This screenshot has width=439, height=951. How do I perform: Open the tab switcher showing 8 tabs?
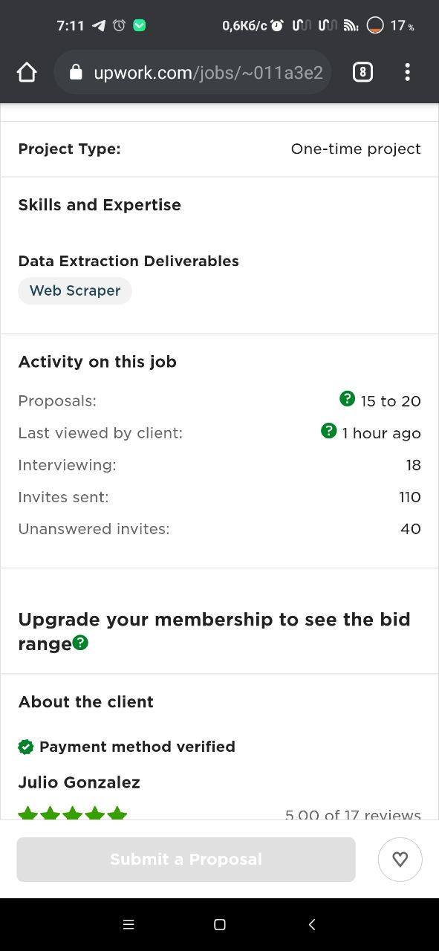[x=362, y=72]
